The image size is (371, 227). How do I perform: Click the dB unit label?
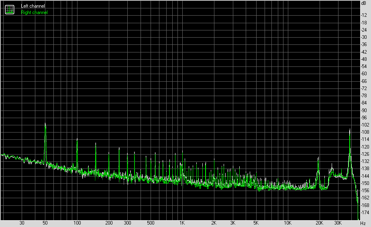pos(364,3)
